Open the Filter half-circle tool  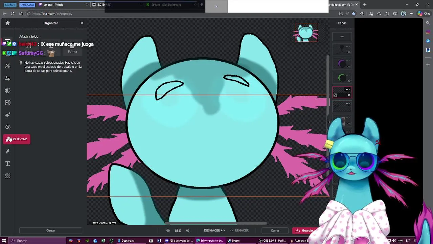pos(8,90)
